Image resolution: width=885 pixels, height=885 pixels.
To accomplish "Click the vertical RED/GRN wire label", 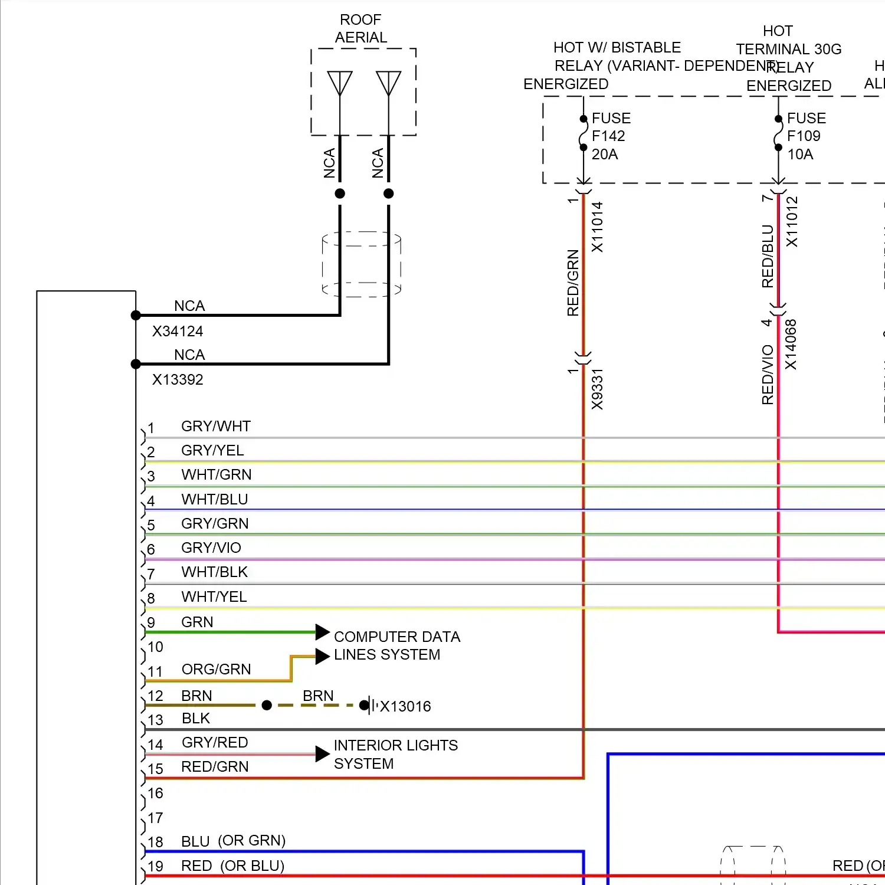I will (573, 283).
